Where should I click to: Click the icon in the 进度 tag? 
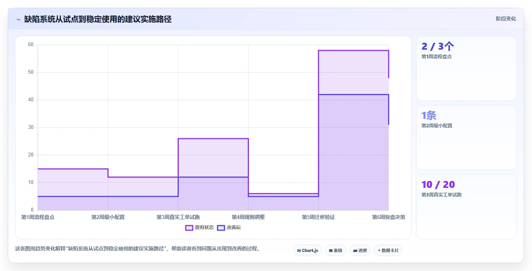tap(355, 251)
